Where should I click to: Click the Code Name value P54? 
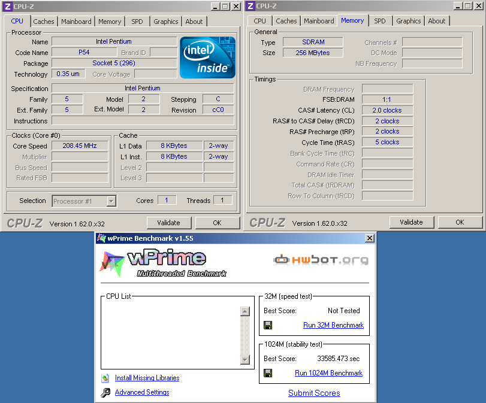(x=84, y=52)
